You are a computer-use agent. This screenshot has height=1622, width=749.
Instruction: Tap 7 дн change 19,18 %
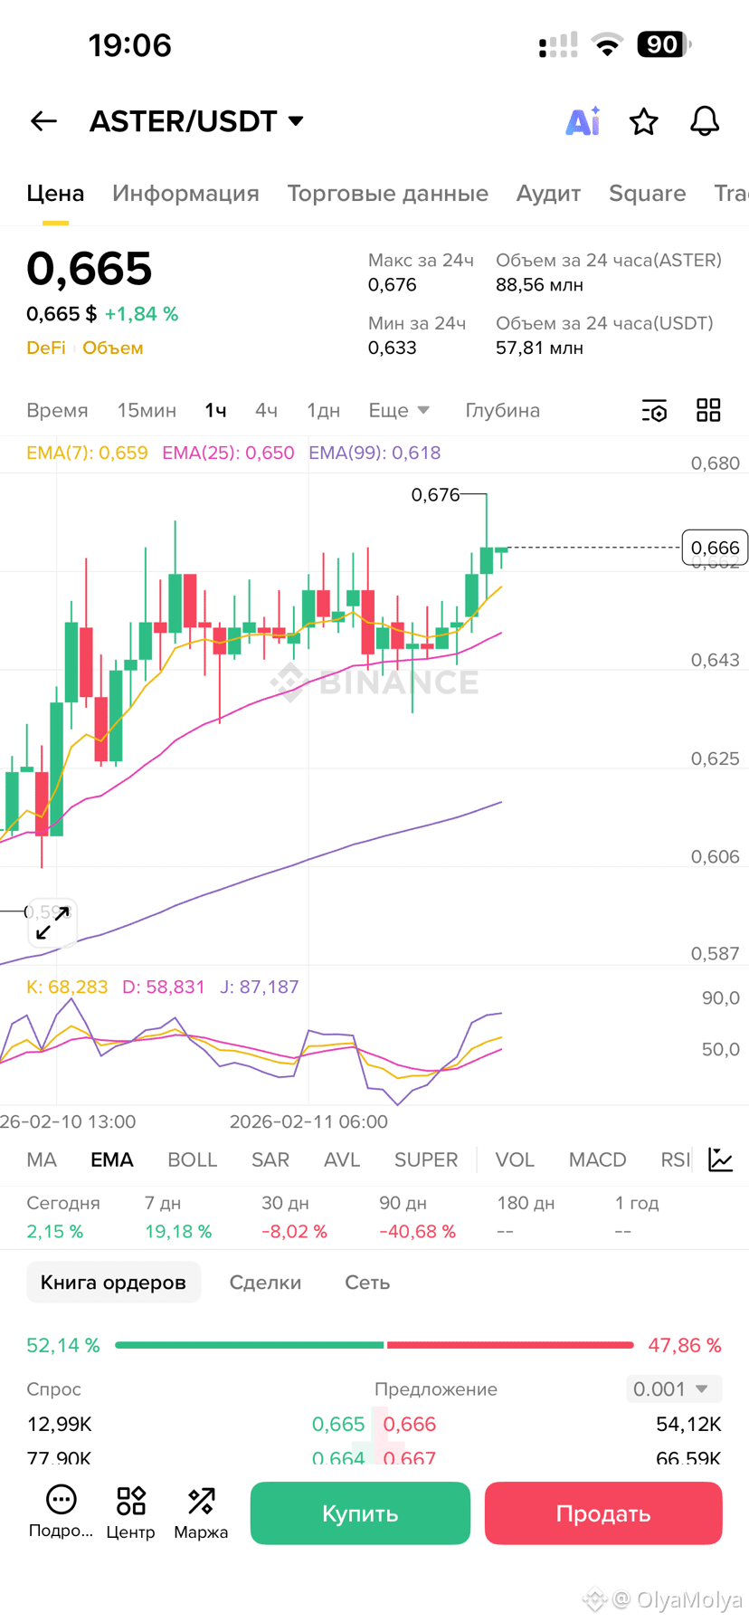(x=178, y=1231)
